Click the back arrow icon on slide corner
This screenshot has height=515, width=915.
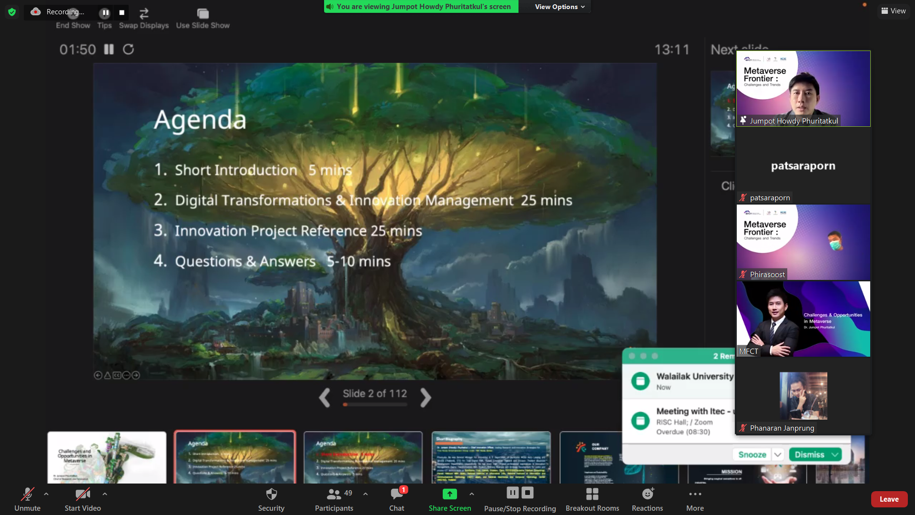98,375
